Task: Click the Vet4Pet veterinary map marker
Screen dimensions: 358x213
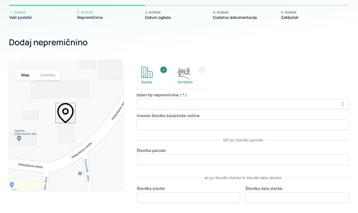Action: (19, 138)
